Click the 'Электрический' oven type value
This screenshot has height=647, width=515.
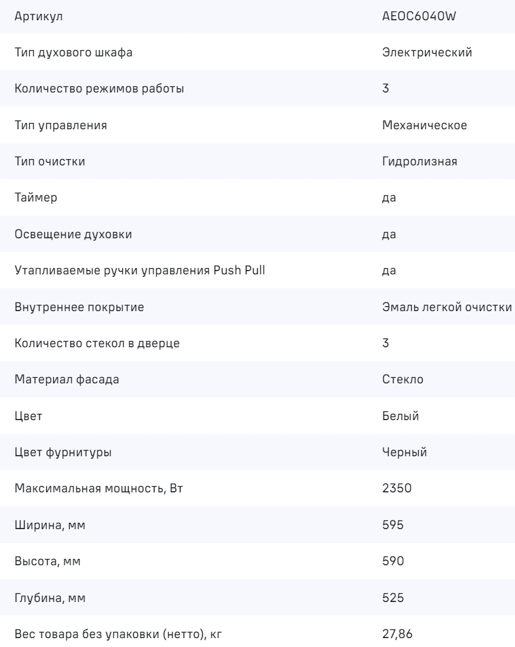426,53
